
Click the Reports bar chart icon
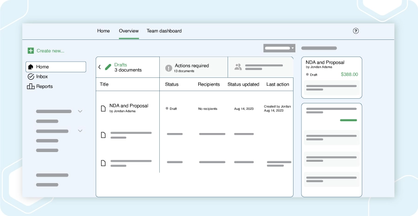(31, 87)
